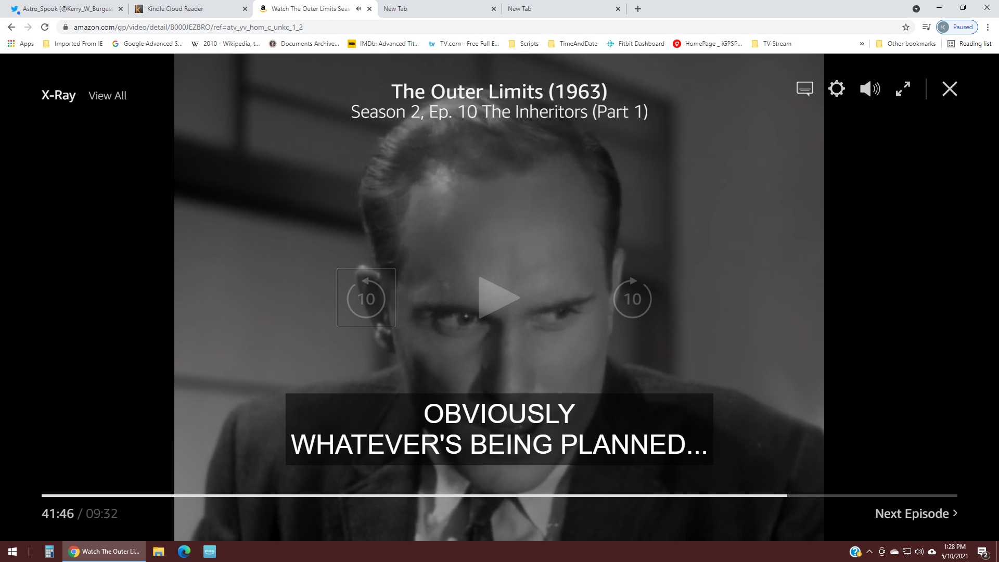Viewport: 999px width, 562px height.
Task: Go to Next Episode
Action: coord(916,514)
